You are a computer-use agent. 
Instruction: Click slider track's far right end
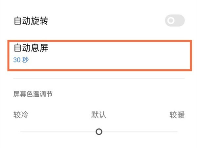pyautogui.click(x=177, y=132)
